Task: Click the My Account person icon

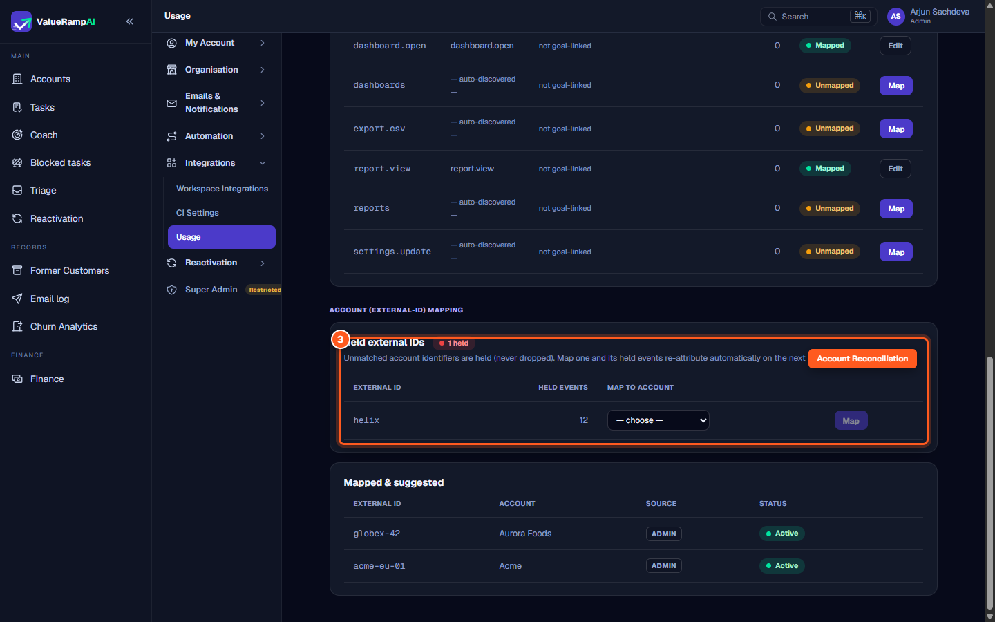Action: (x=171, y=43)
